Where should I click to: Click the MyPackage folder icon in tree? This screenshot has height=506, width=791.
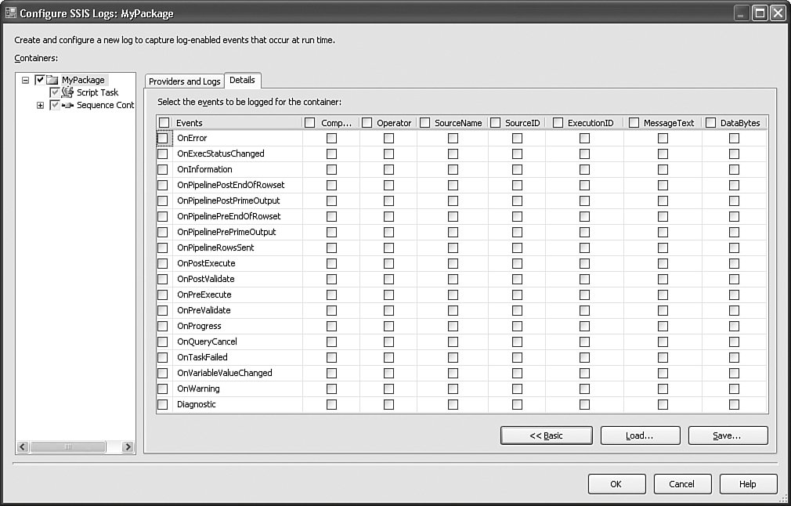52,80
